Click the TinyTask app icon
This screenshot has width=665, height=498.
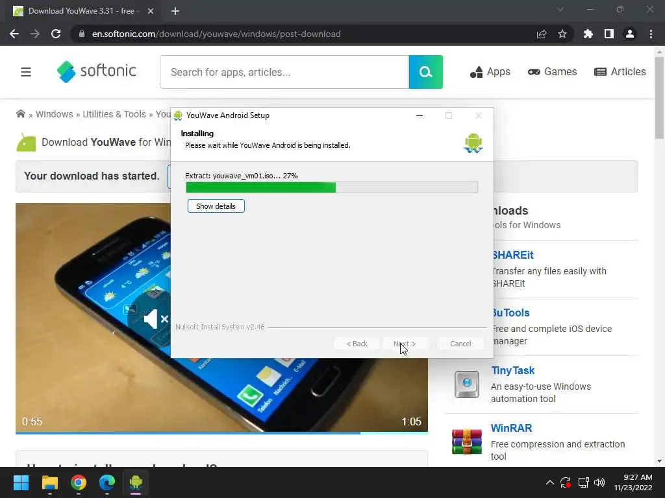point(466,385)
